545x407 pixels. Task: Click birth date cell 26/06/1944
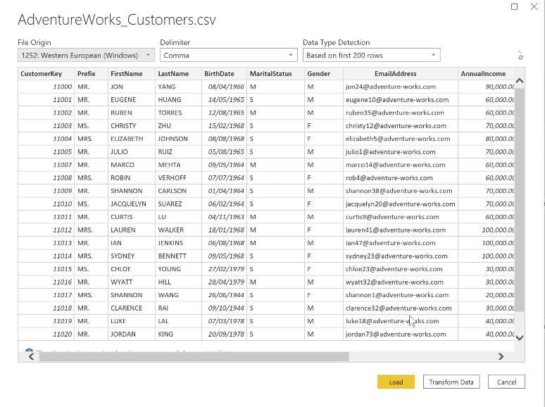pyautogui.click(x=224, y=295)
